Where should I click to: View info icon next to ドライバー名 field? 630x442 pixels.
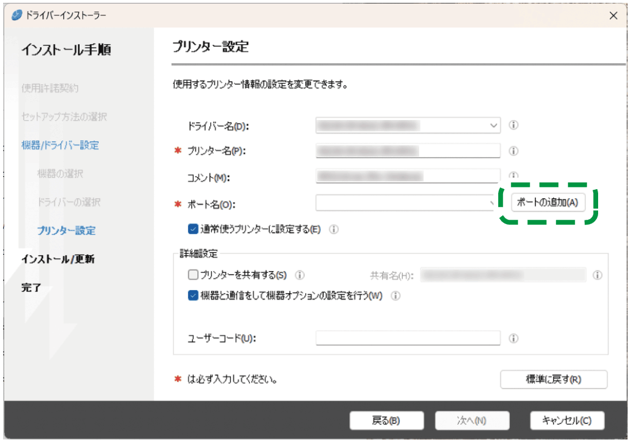[x=514, y=125]
